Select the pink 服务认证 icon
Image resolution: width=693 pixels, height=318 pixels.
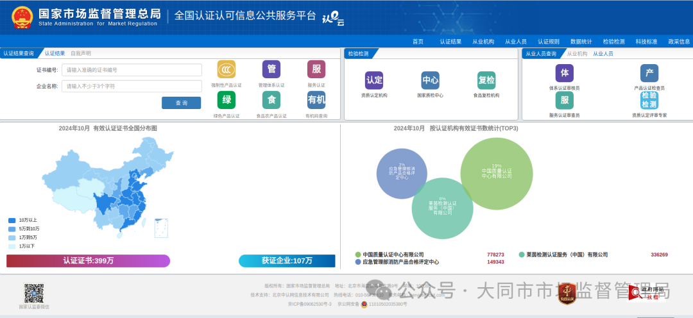316,69
